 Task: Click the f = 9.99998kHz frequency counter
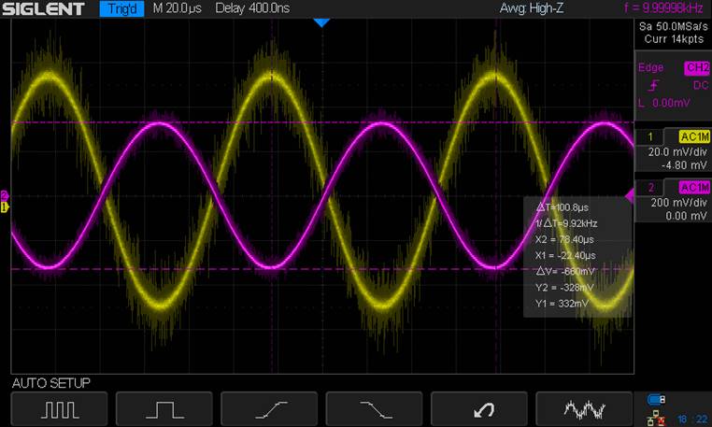click(x=663, y=8)
